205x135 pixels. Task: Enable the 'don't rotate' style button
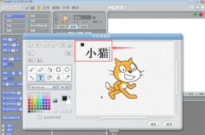pos(56,22)
